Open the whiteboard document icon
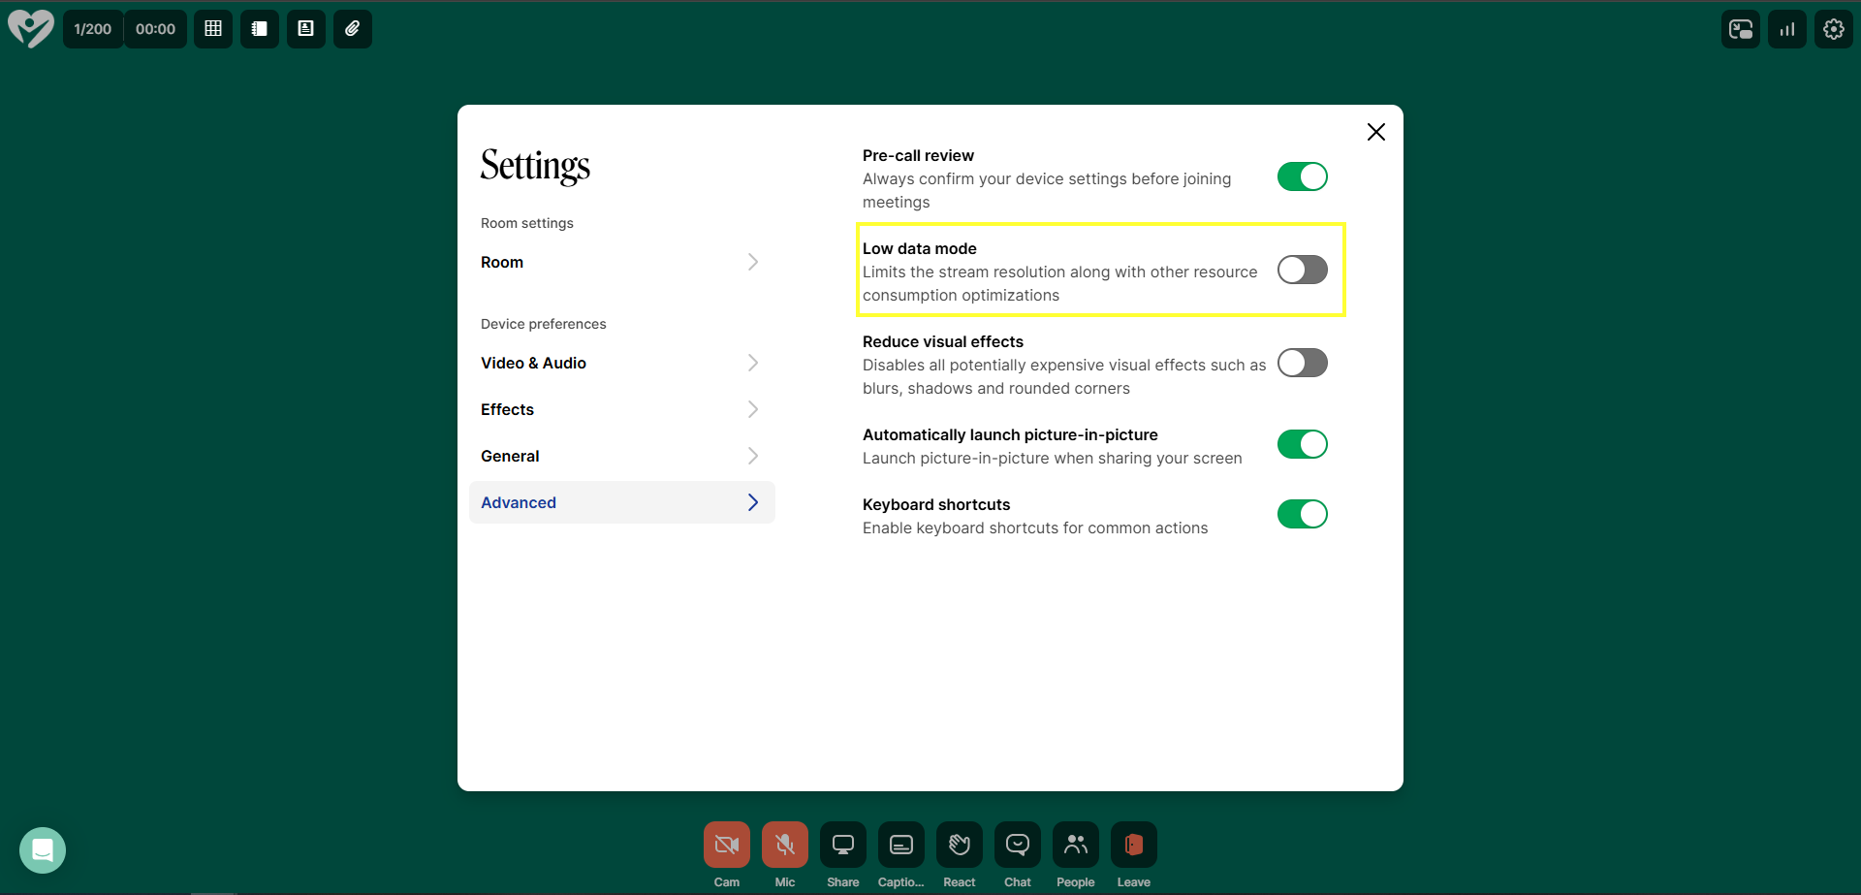Viewport: 1861px width, 895px height. pyautogui.click(x=306, y=29)
